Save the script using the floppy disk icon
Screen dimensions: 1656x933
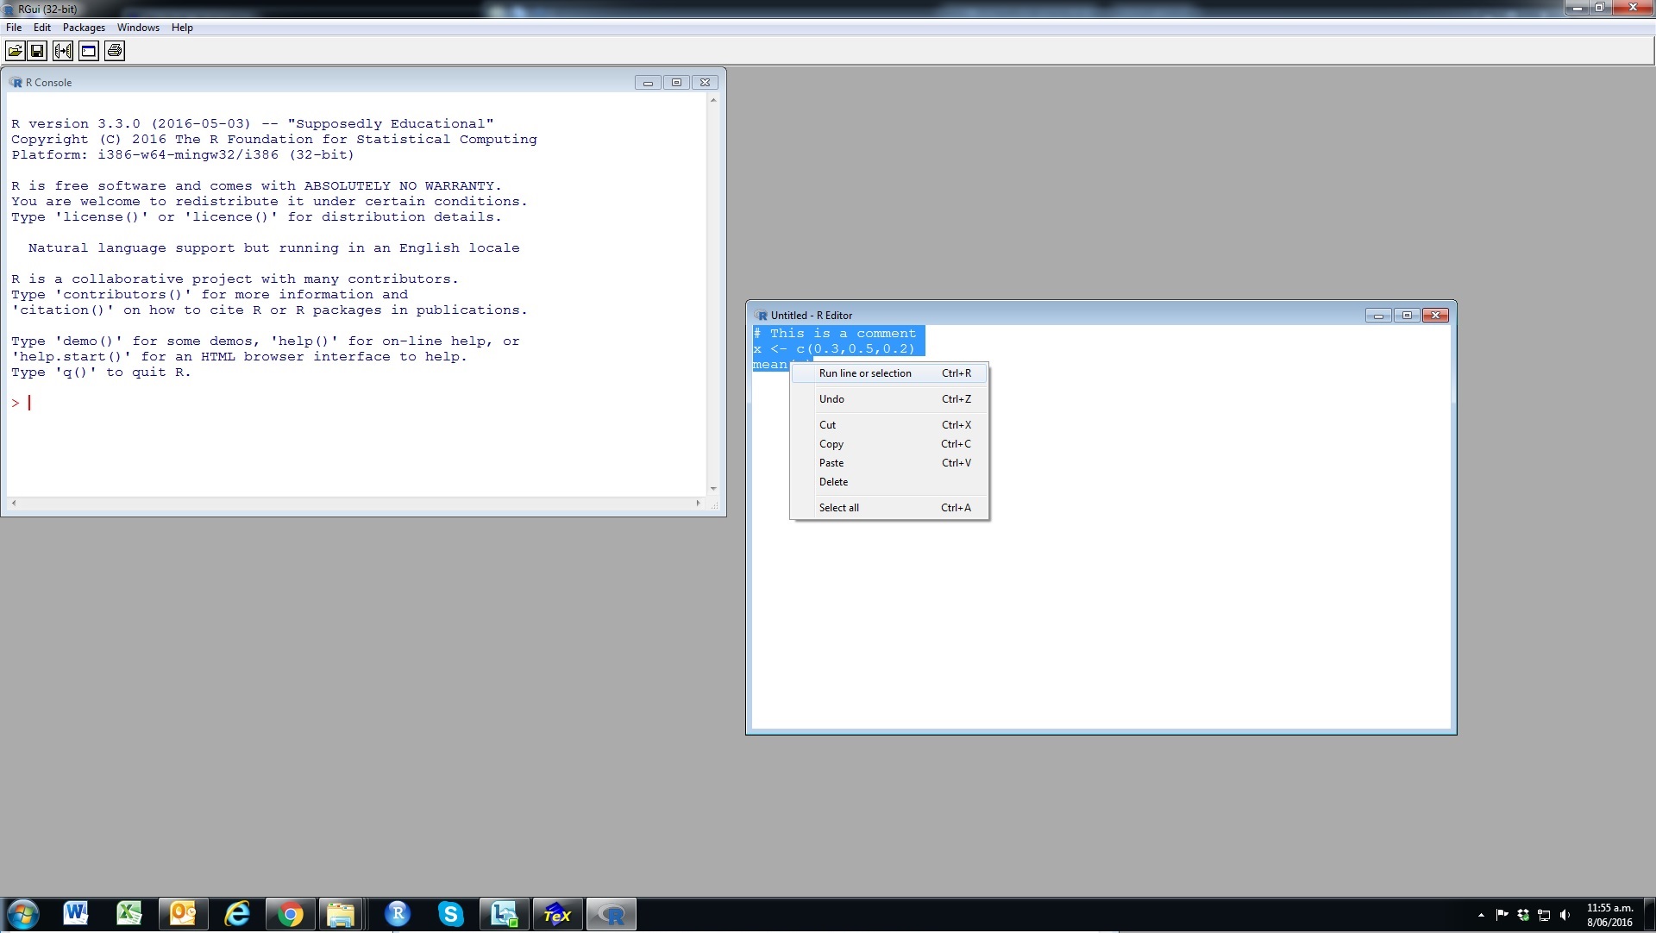37,51
